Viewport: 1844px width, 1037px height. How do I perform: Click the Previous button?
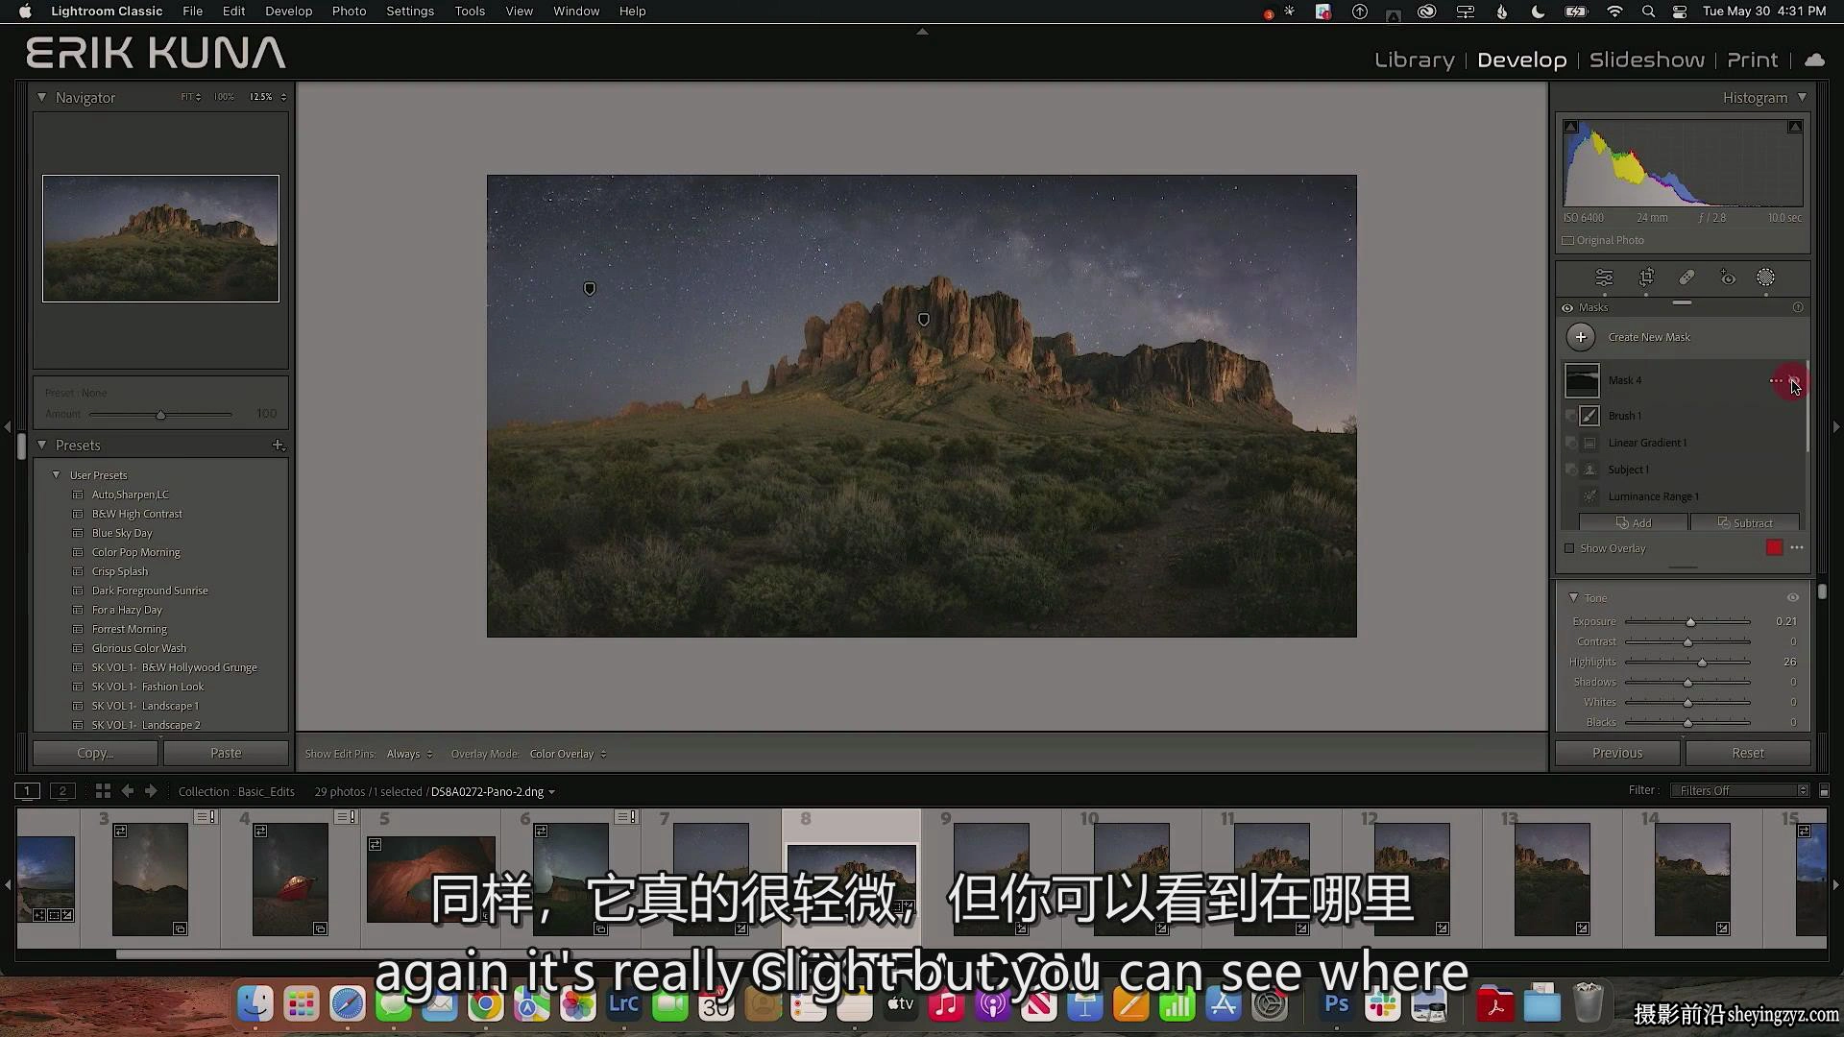[x=1617, y=753]
